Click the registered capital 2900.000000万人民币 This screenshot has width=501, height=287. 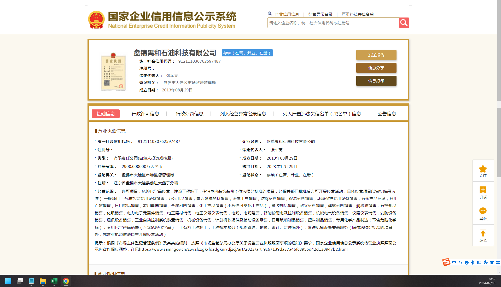(142, 166)
